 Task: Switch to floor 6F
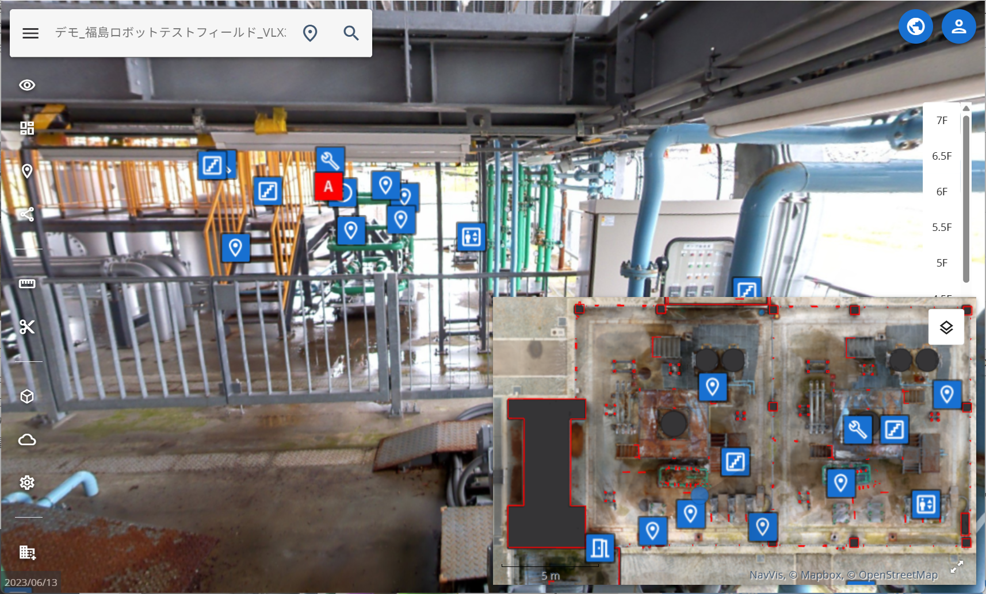coord(942,192)
